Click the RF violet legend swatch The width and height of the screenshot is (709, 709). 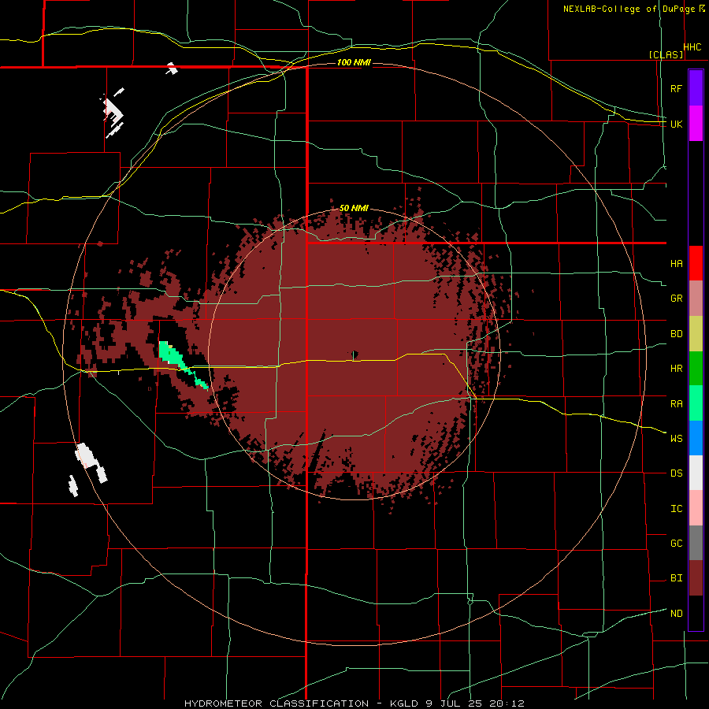696,87
